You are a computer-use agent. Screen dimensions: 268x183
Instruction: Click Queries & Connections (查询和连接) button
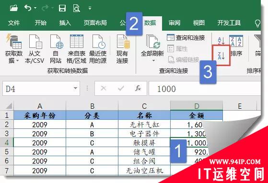tap(186, 37)
